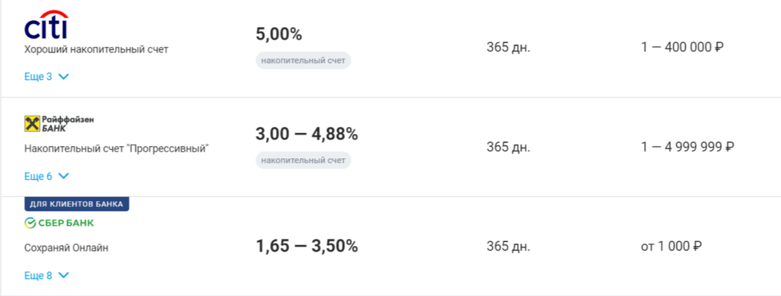Click the "1 — 400 000 ₽" amount
The height and width of the screenshot is (296, 781).
(683, 47)
